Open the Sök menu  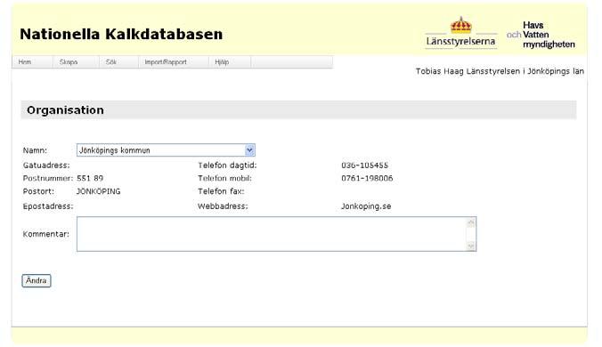pos(111,61)
